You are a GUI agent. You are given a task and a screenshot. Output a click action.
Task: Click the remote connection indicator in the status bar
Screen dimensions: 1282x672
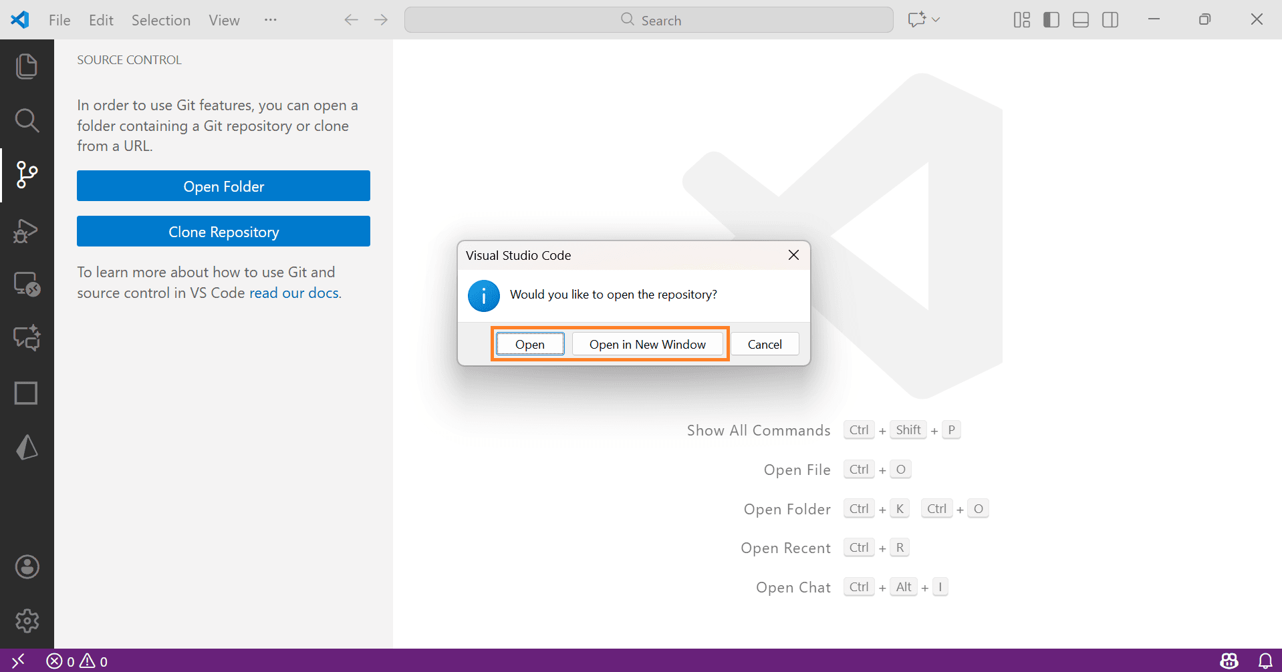coord(17,661)
